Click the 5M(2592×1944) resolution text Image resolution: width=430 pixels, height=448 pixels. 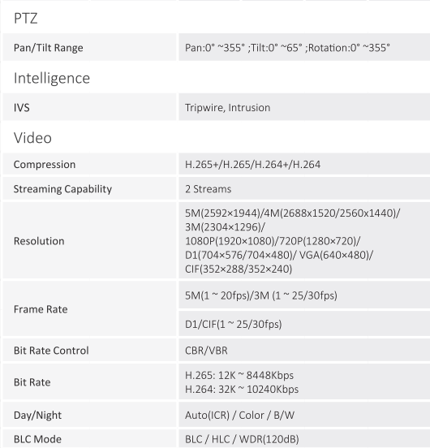coord(223,213)
